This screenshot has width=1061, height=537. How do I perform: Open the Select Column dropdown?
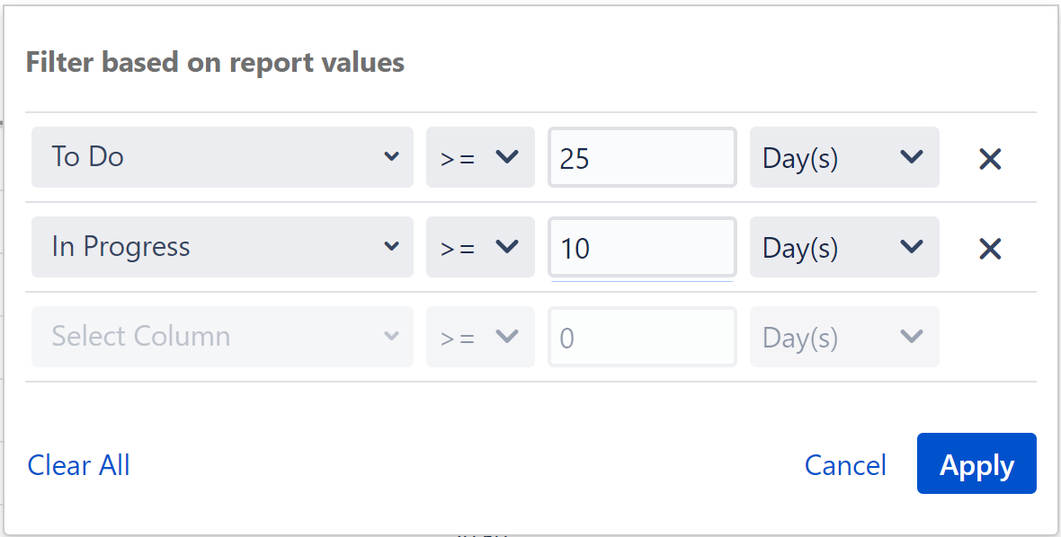pyautogui.click(x=222, y=337)
